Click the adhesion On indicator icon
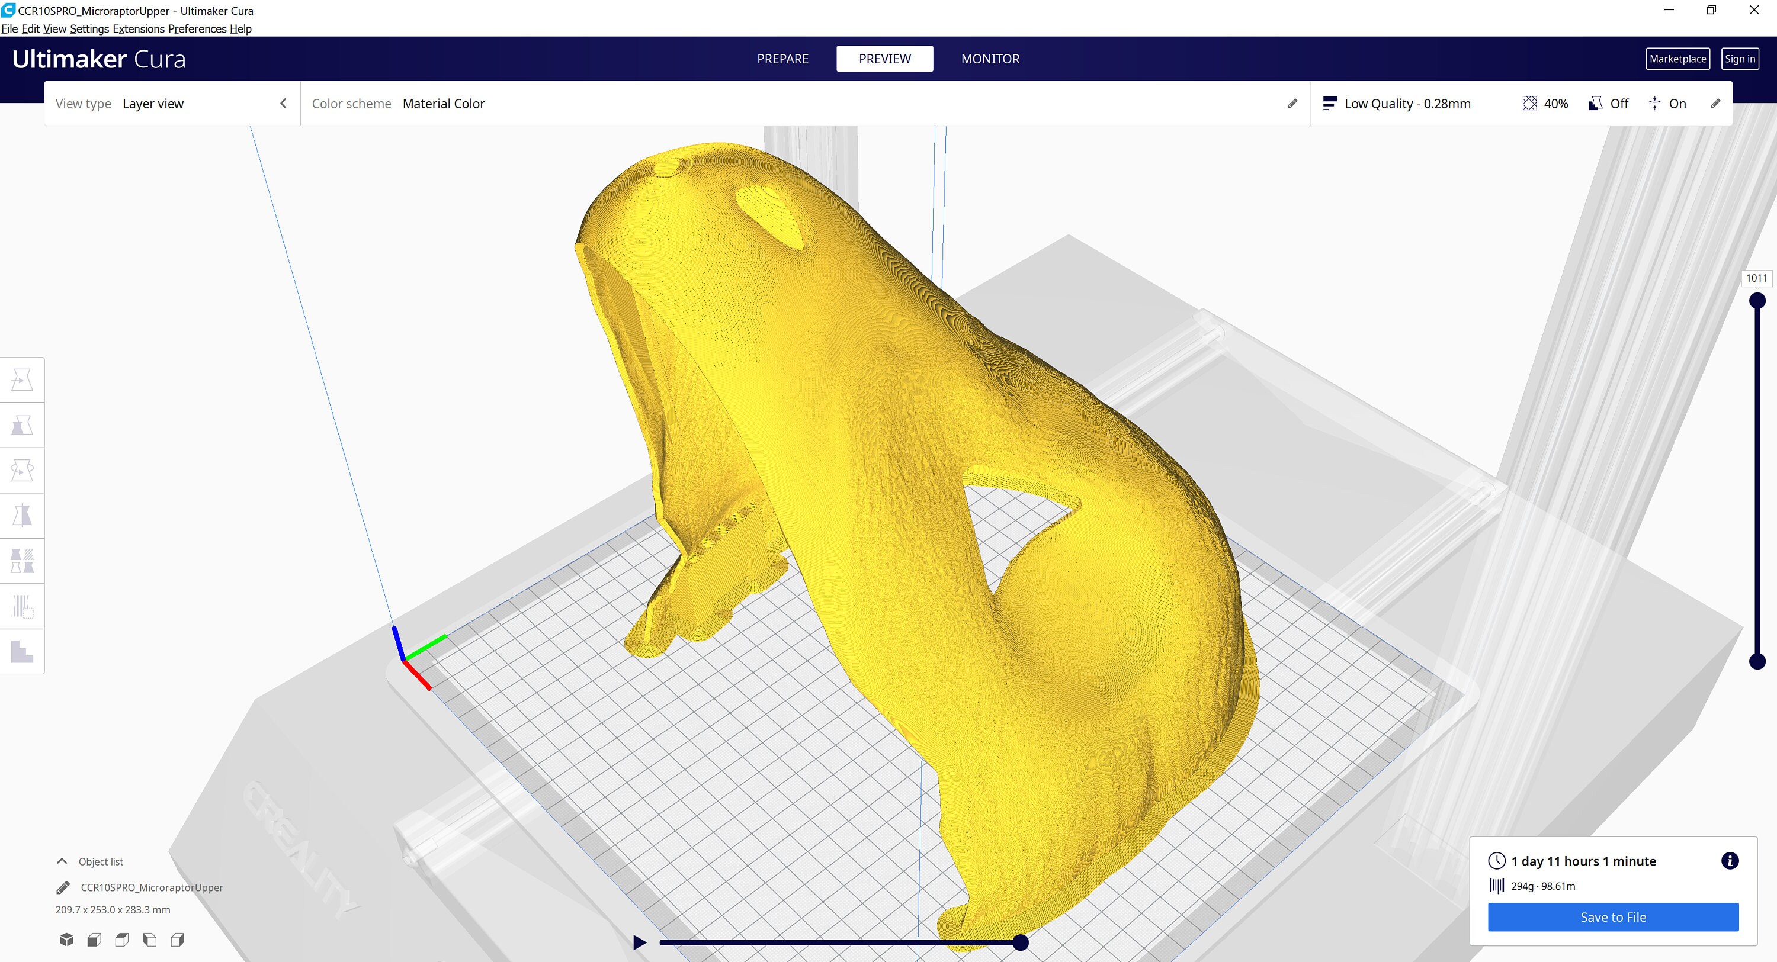 point(1654,104)
